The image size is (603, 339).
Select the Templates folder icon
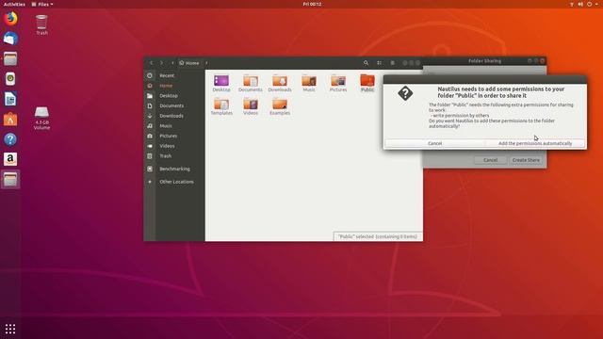(221, 106)
